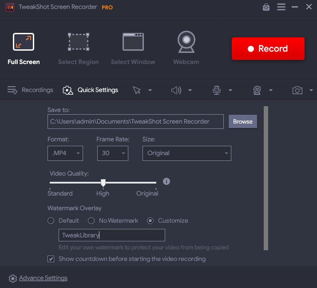Switch to Webcam recording mode
Screen dimensions: 317x288
(186, 48)
